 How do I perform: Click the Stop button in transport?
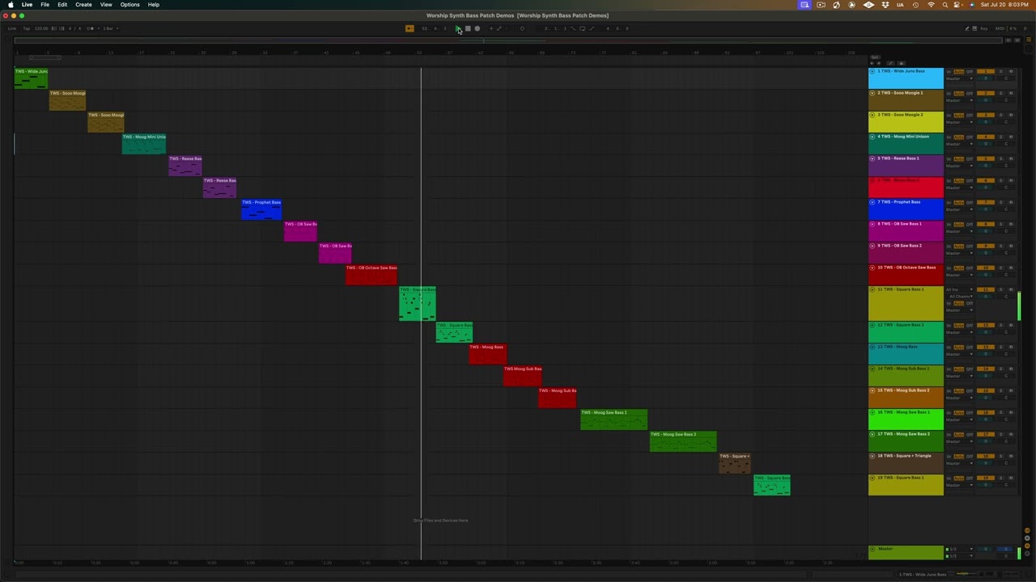click(468, 28)
